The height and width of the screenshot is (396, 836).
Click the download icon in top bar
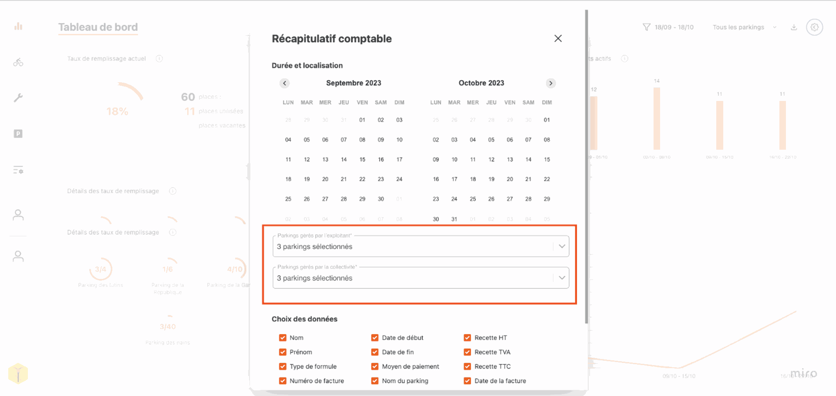click(794, 27)
